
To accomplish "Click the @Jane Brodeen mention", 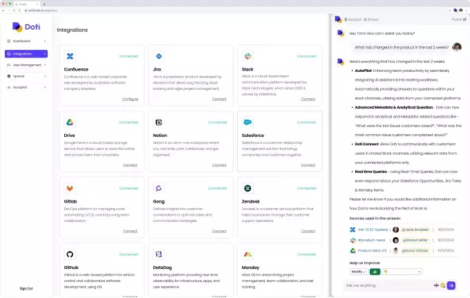I will pyautogui.click(x=415, y=230).
